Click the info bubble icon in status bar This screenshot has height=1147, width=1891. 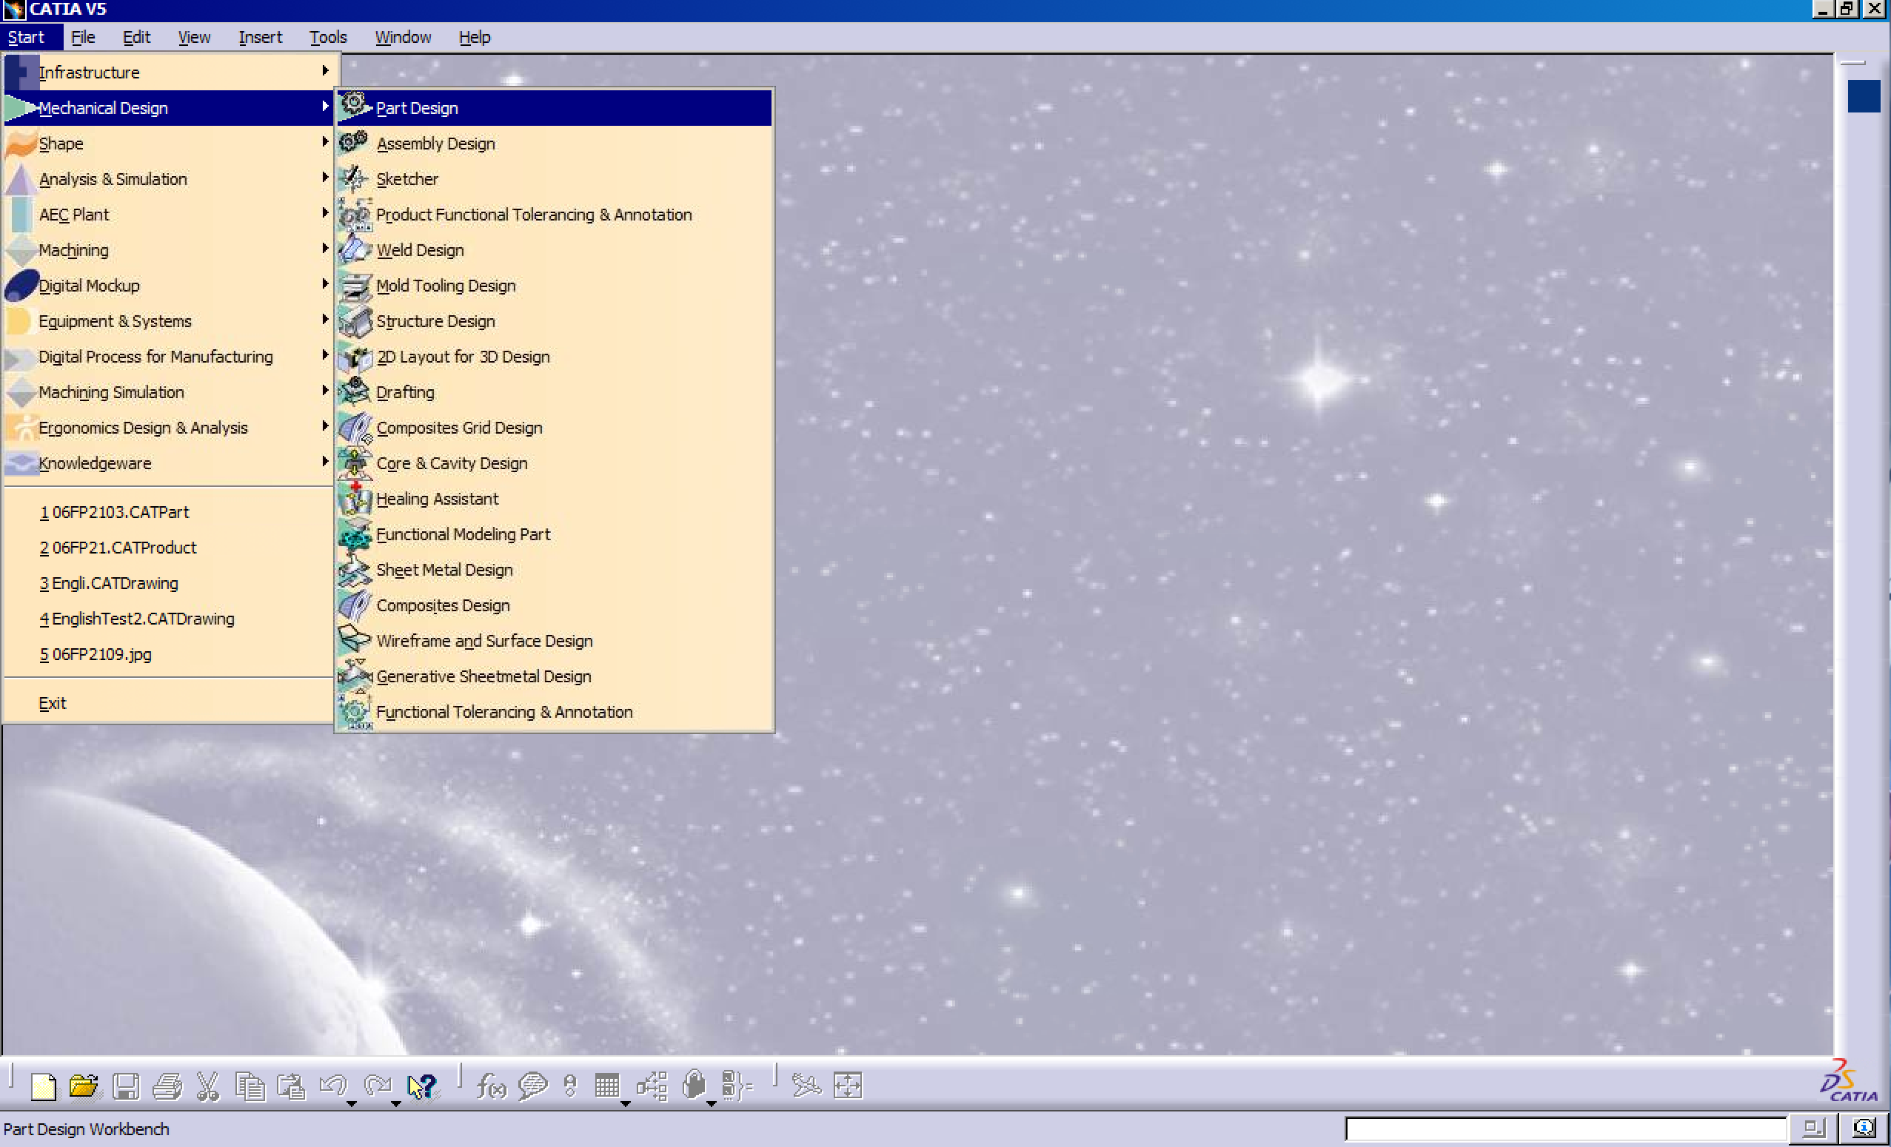[x=1864, y=1128]
